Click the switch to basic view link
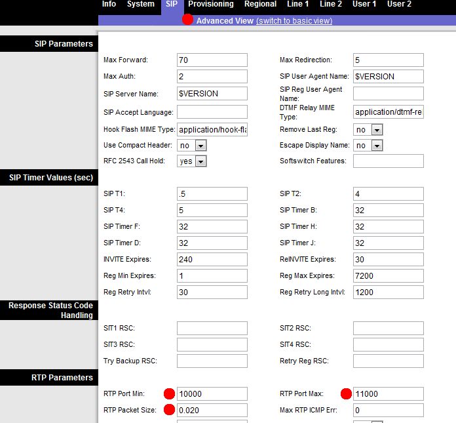Viewport: 456px width, 423px height. pyautogui.click(x=294, y=21)
